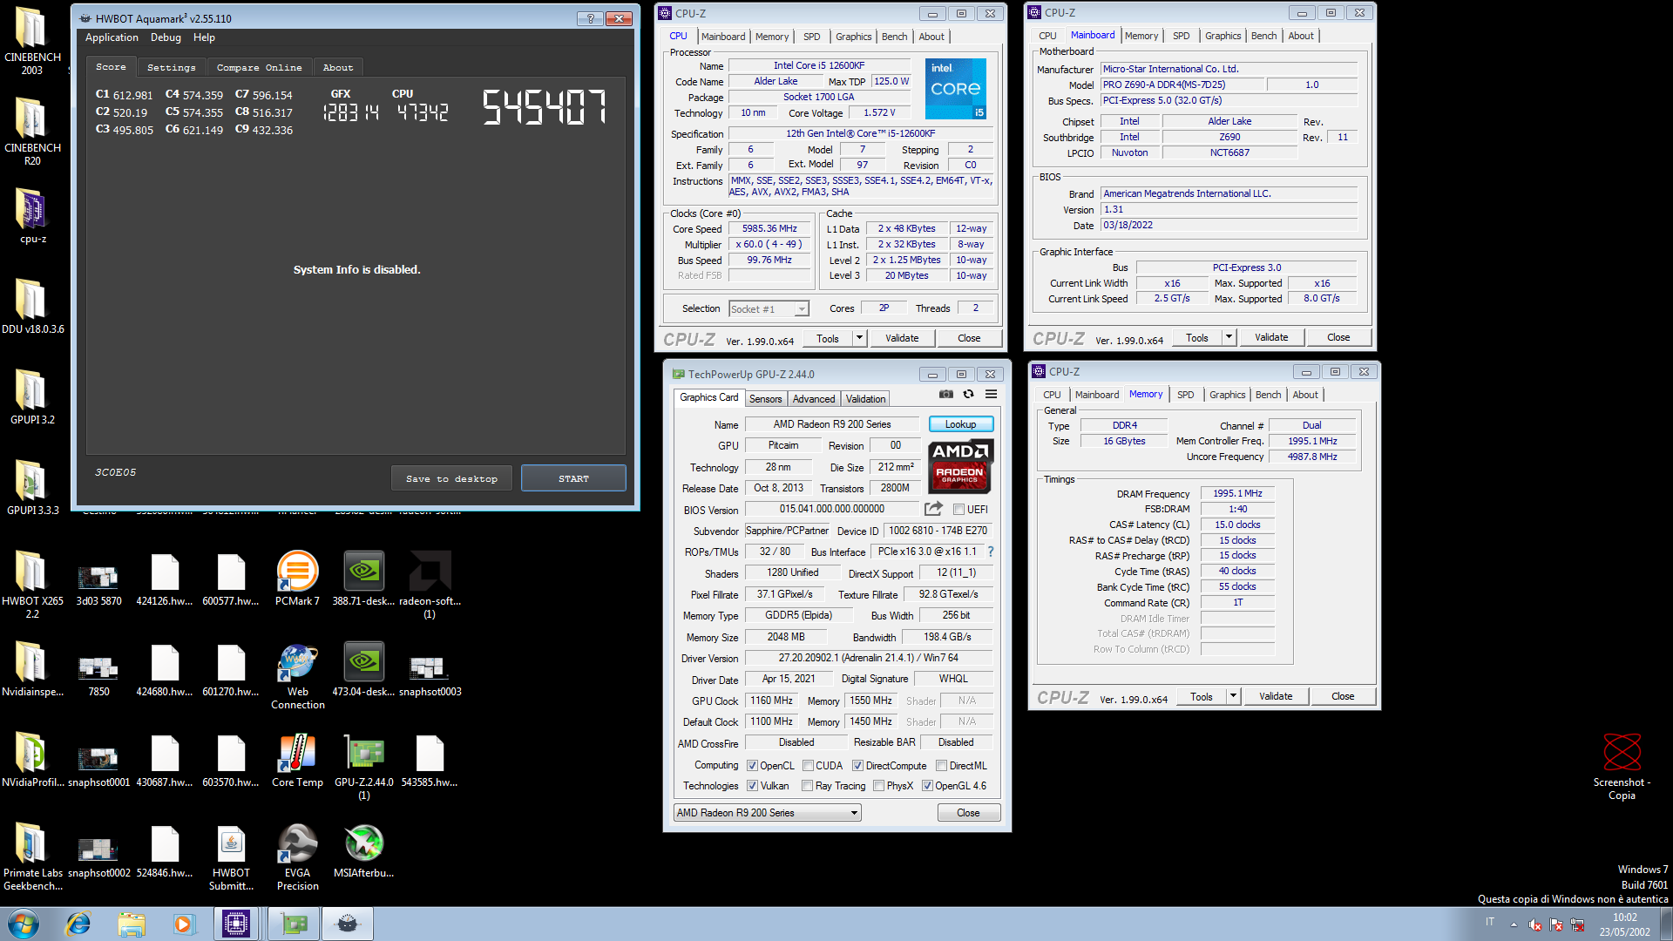
Task: Toggle the Vulkan checkbox
Action: click(x=752, y=786)
